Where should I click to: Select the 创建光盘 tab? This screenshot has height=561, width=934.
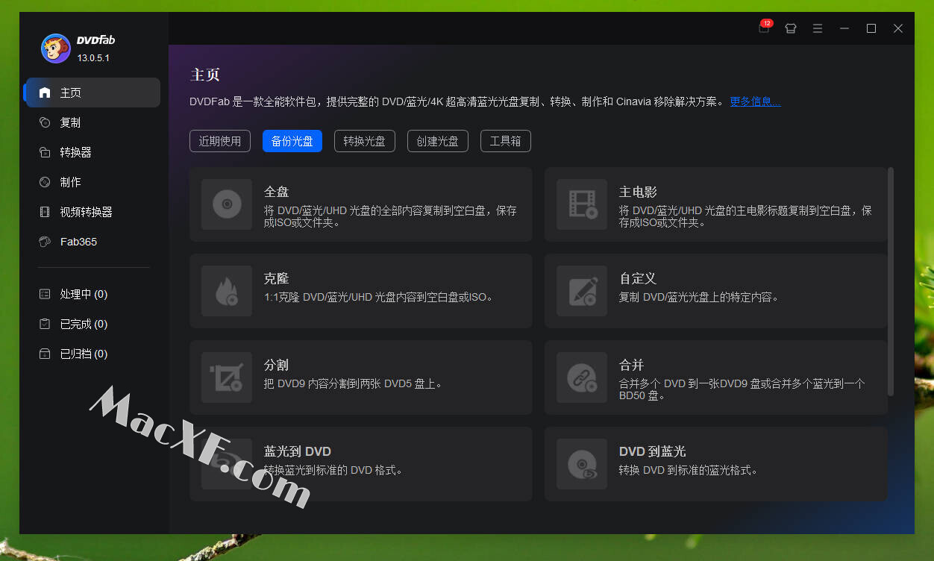437,141
